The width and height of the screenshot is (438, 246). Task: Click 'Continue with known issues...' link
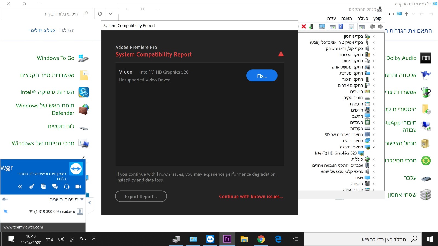coord(251,197)
